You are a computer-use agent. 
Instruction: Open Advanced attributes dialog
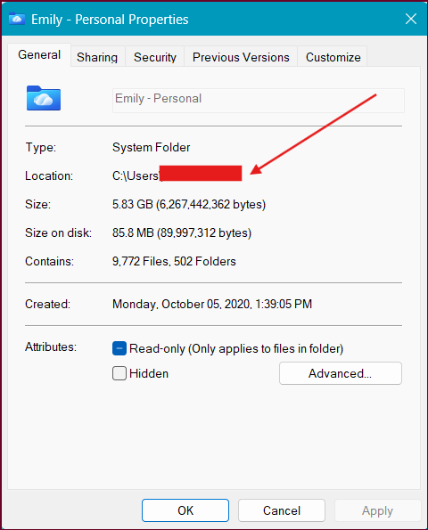pyautogui.click(x=341, y=373)
